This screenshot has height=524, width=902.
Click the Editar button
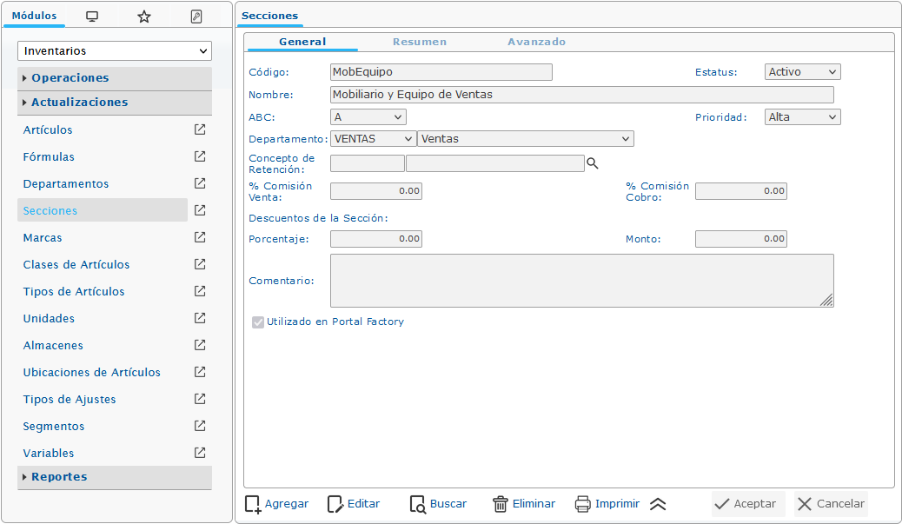(x=354, y=504)
